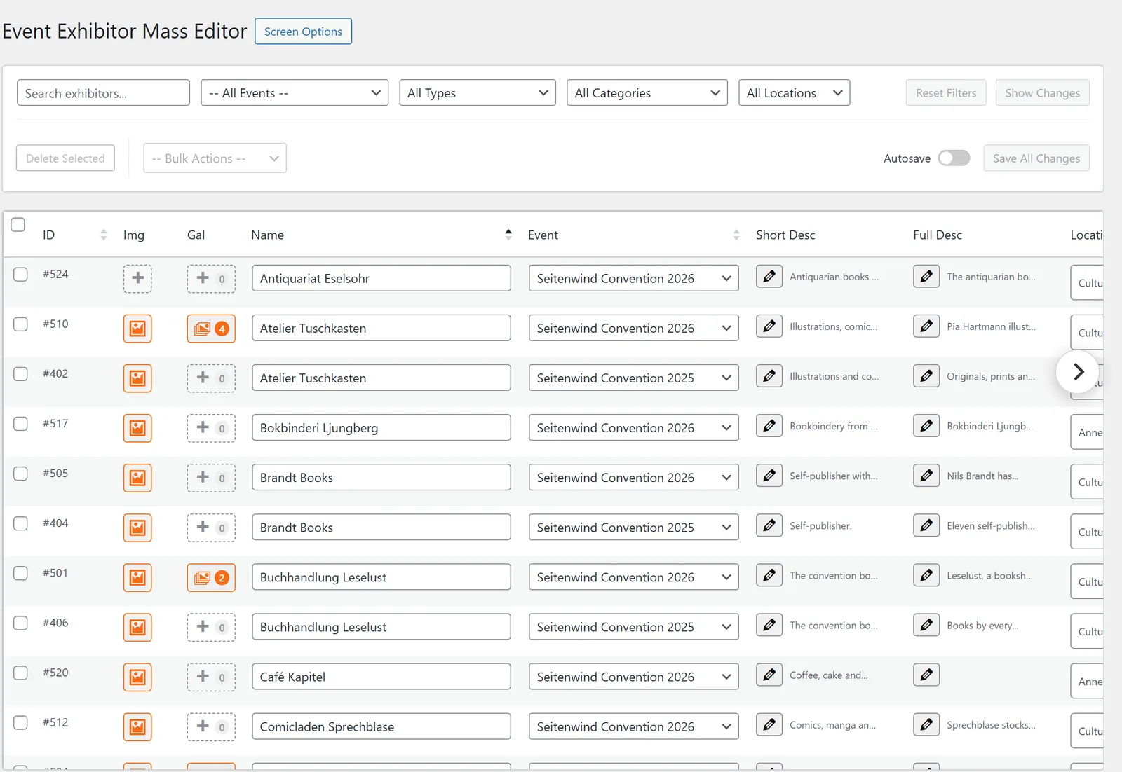This screenshot has height=772, width=1122.
Task: Open gallery with 4 images for #510
Action: (211, 329)
